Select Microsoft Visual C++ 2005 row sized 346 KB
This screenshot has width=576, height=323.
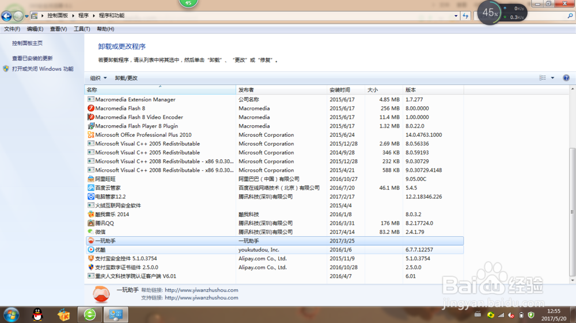pyautogui.click(x=274, y=152)
